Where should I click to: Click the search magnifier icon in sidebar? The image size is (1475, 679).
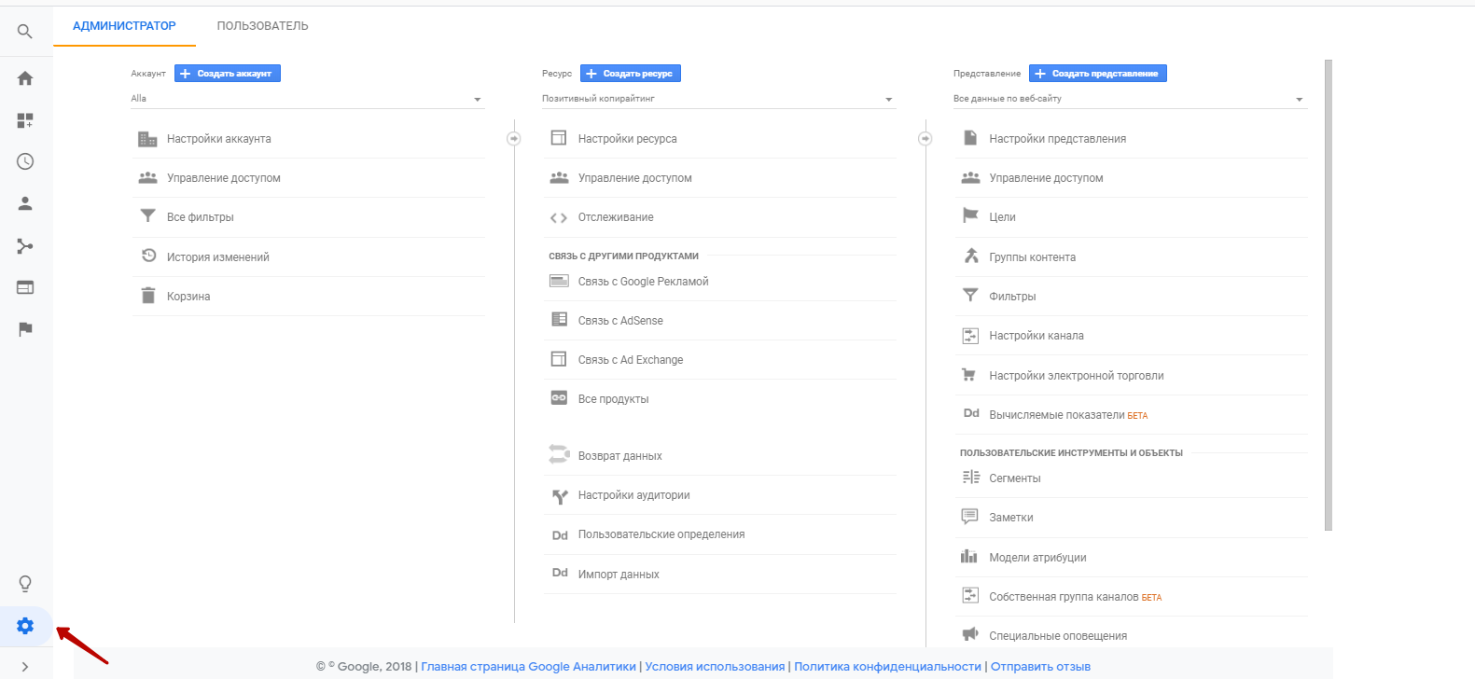tap(25, 32)
